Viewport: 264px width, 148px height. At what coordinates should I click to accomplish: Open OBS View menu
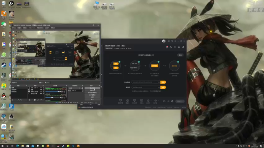(25, 28)
